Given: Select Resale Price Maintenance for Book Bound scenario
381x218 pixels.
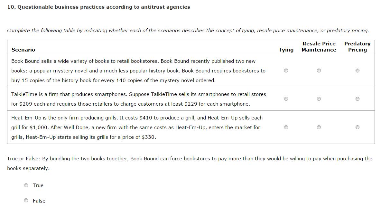Looking at the screenshot, I should pyautogui.click(x=319, y=71).
